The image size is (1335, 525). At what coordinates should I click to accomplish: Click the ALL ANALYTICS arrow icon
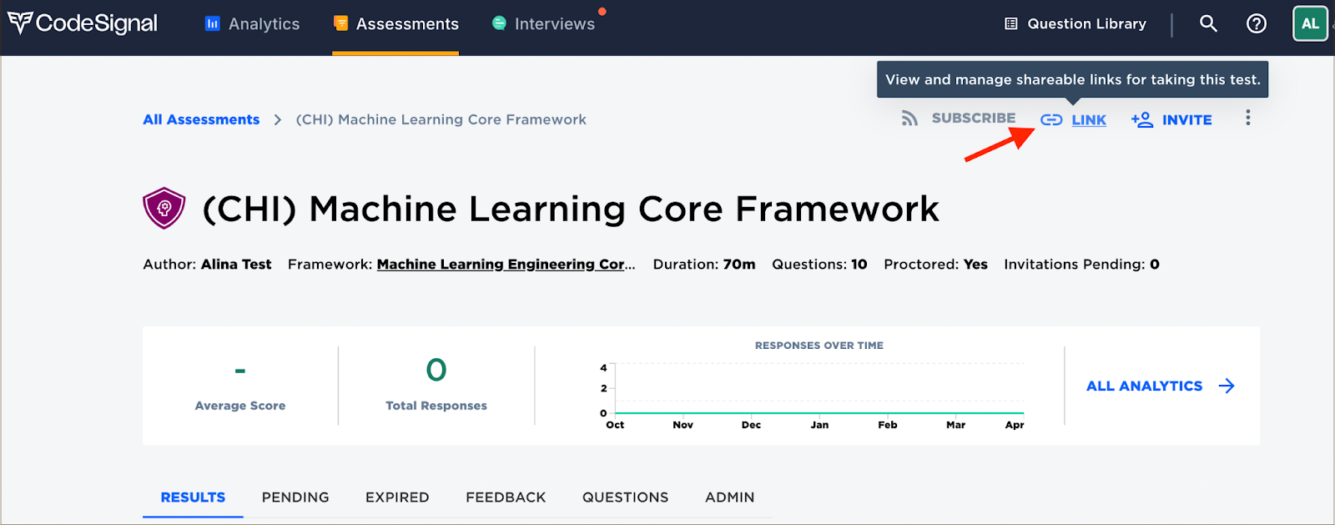pos(1227,386)
